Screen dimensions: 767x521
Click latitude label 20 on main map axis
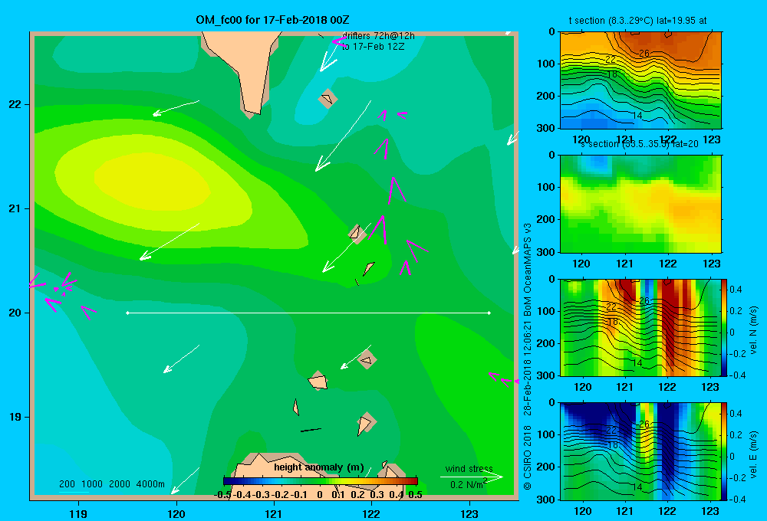point(15,313)
